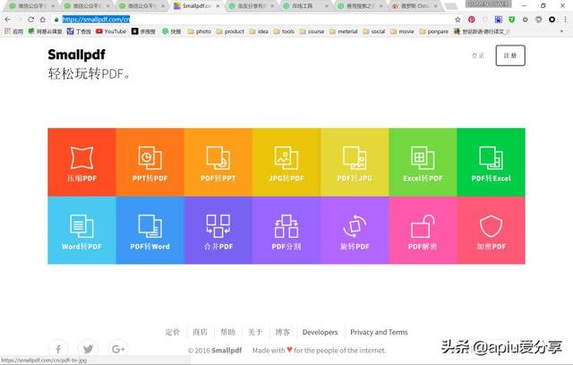This screenshot has width=573, height=365.
Task: Expand the ponpare bookmarks folder
Action: (x=433, y=31)
